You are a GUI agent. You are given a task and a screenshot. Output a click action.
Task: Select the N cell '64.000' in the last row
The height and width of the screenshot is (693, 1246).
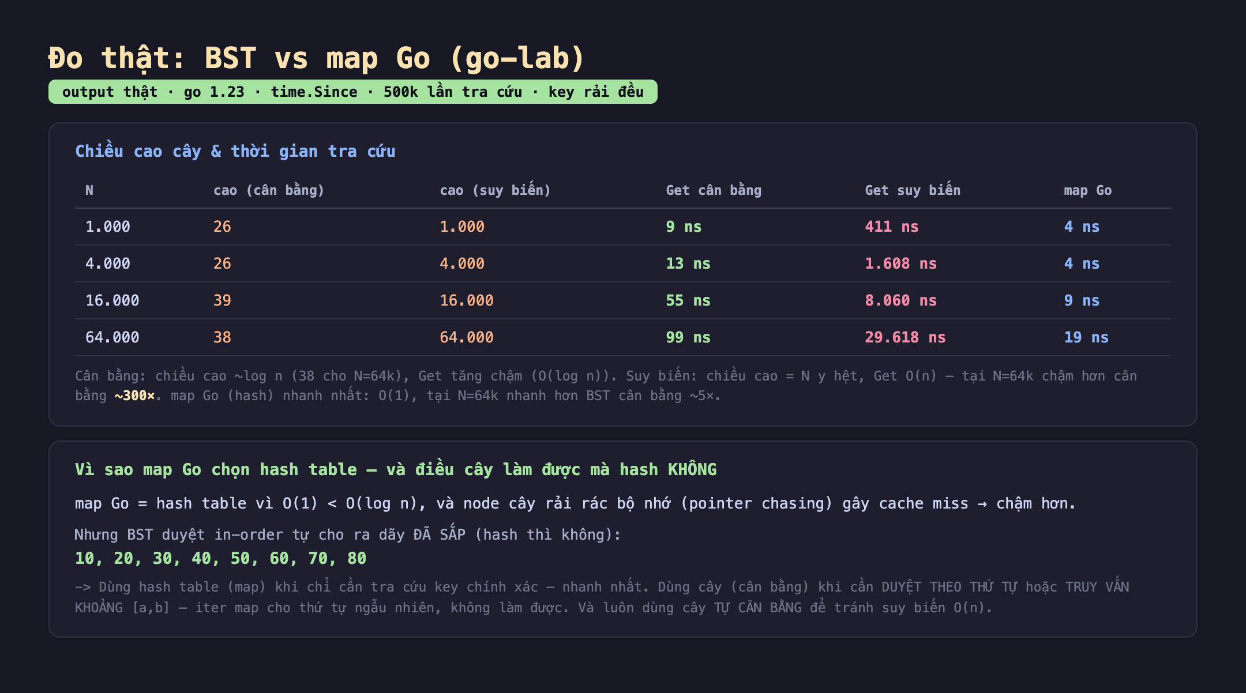[112, 337]
